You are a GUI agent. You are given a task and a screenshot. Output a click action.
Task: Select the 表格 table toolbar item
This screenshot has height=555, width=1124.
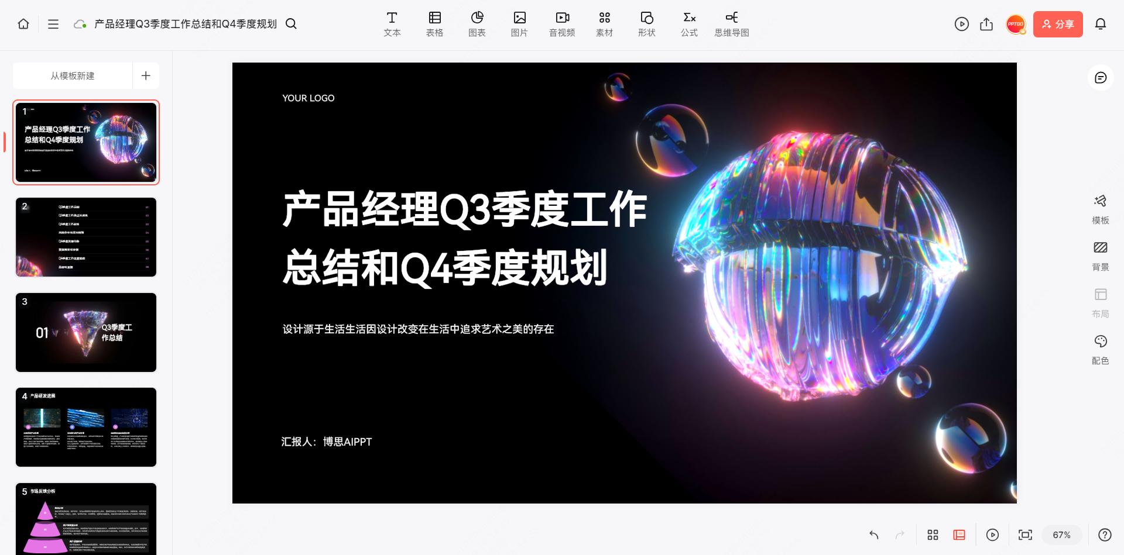point(434,24)
